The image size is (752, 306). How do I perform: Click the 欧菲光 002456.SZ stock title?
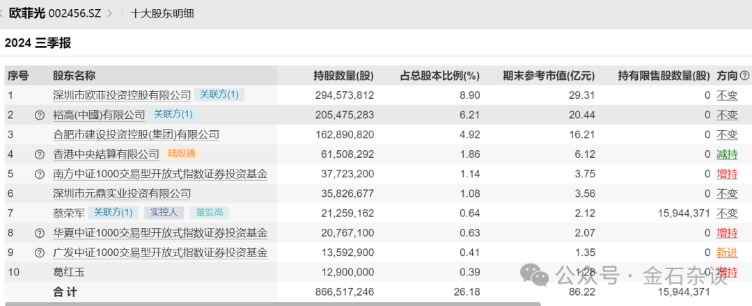[x=54, y=13]
